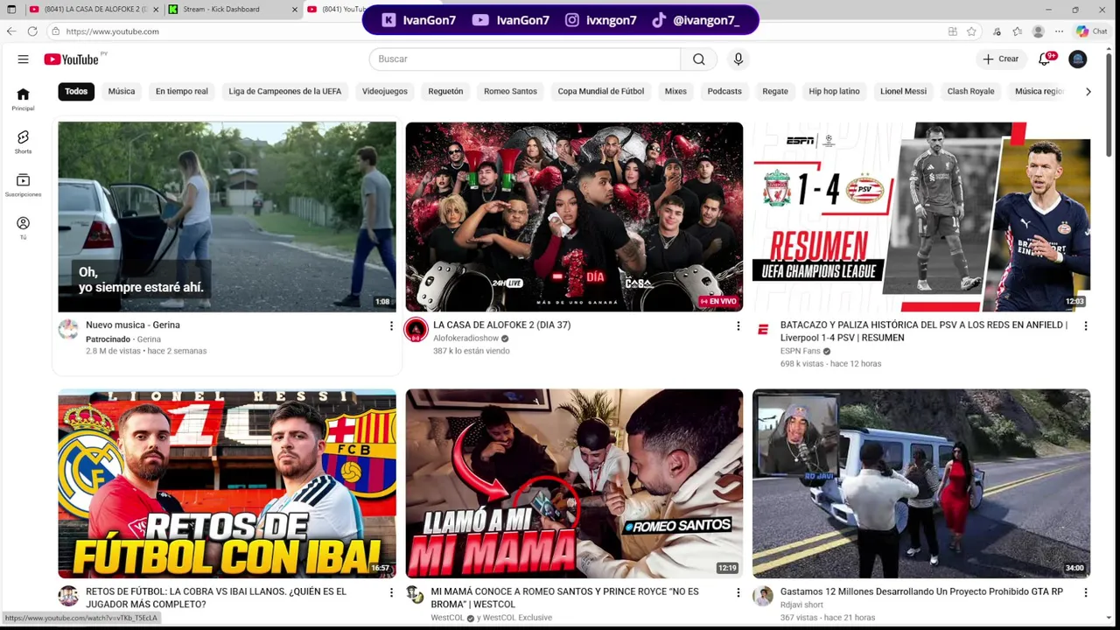Open options menu for RETOS DE FÚTBOL video

coord(391,592)
